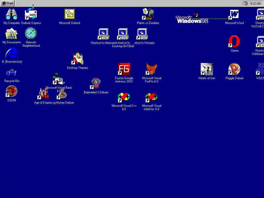Select the Microsoft Visual C++ 6.0 icon

coord(124,98)
